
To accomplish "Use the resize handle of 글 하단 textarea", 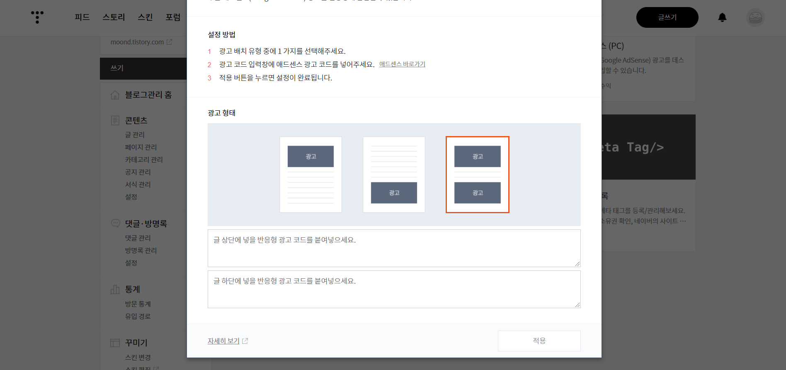I will [x=577, y=305].
